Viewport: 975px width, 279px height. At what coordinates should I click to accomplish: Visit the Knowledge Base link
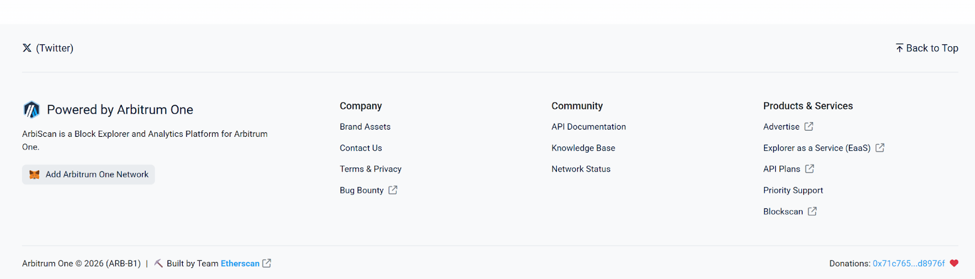[x=583, y=148]
